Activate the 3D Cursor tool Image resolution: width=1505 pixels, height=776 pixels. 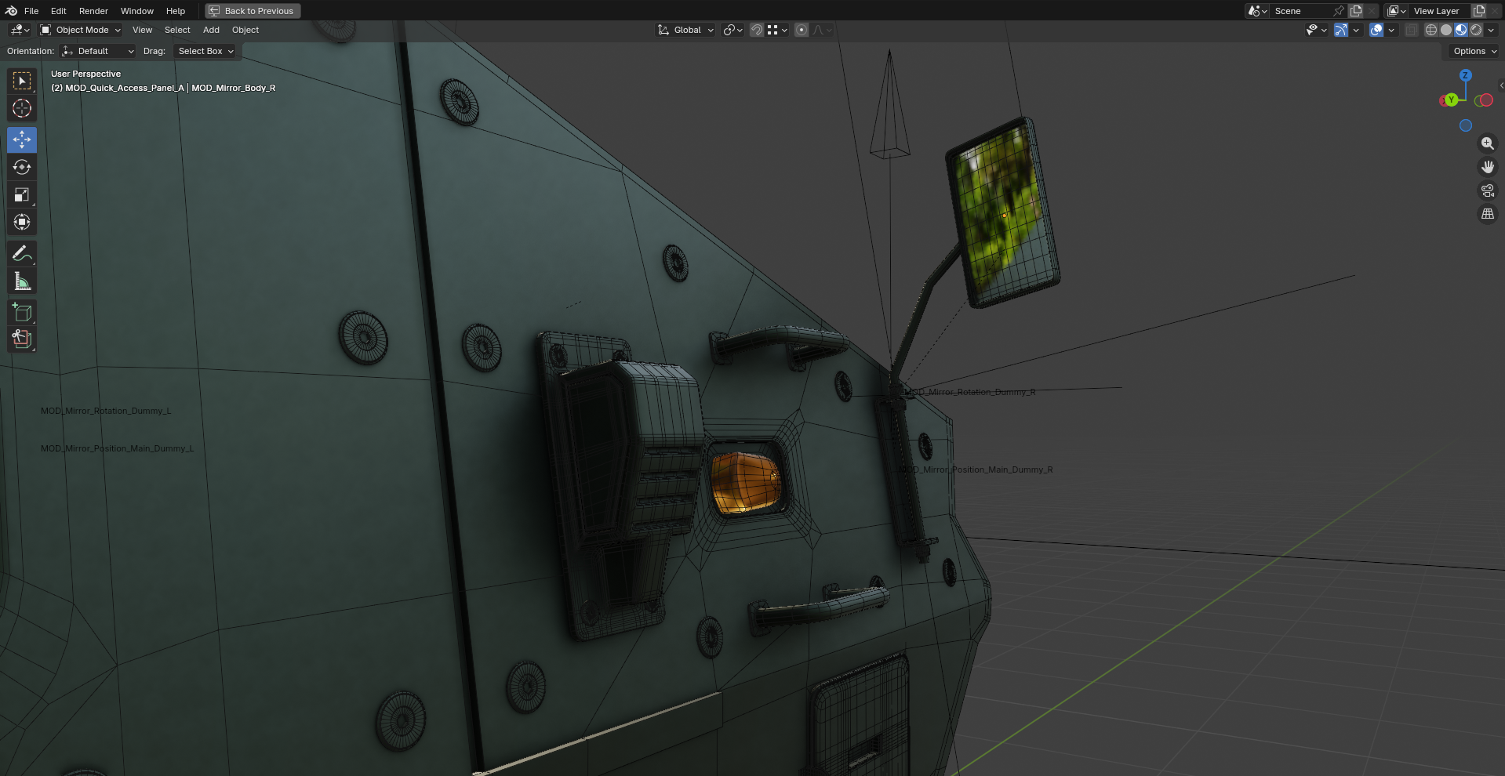22,108
